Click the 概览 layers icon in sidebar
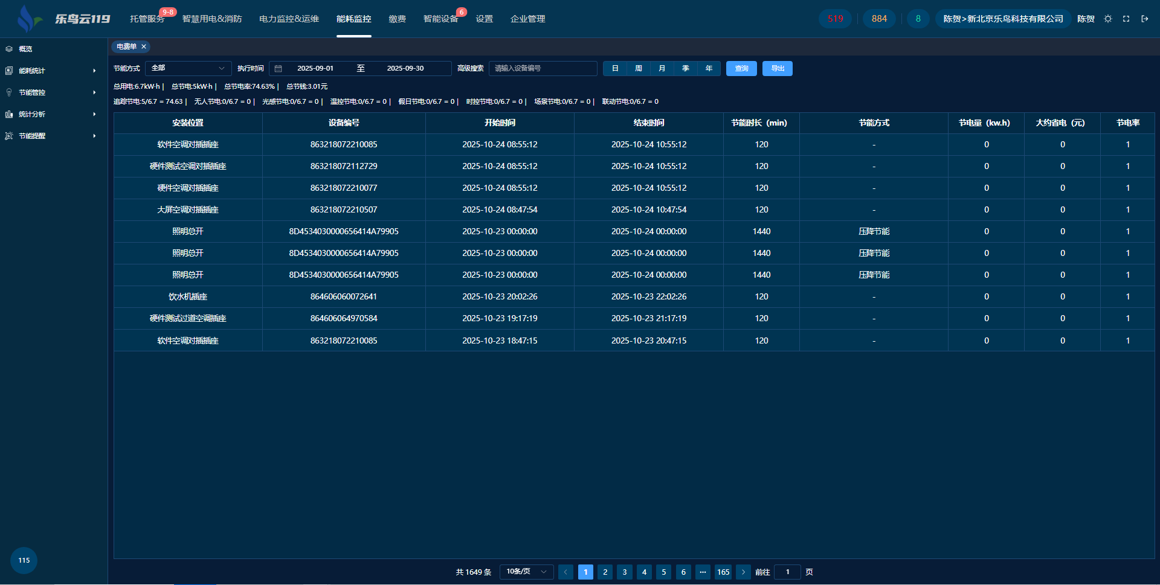This screenshot has height=585, width=1160. click(x=9, y=49)
